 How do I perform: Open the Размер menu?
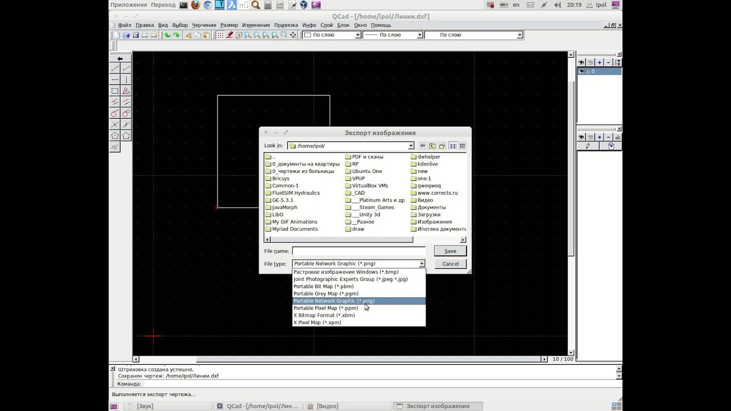(229, 25)
